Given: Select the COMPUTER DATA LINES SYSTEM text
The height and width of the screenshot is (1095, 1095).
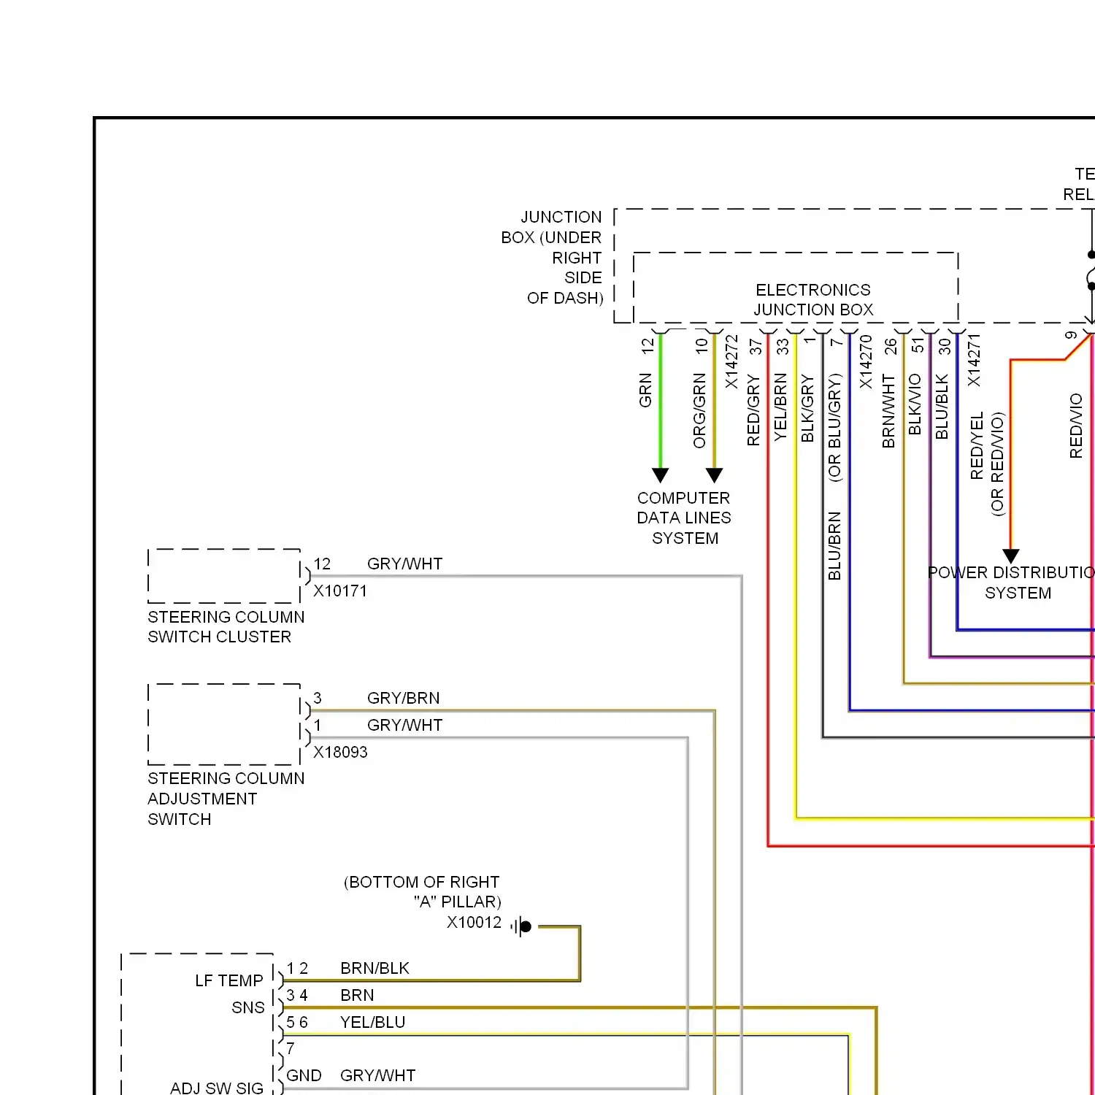Looking at the screenshot, I should pos(684,518).
